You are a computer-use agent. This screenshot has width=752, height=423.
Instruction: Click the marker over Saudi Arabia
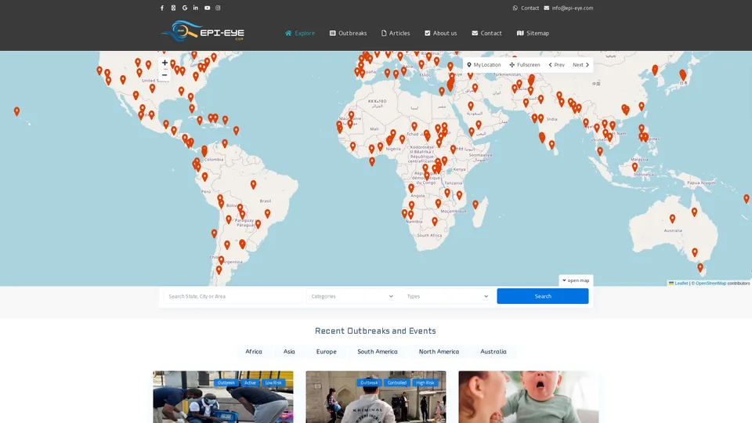(x=471, y=106)
